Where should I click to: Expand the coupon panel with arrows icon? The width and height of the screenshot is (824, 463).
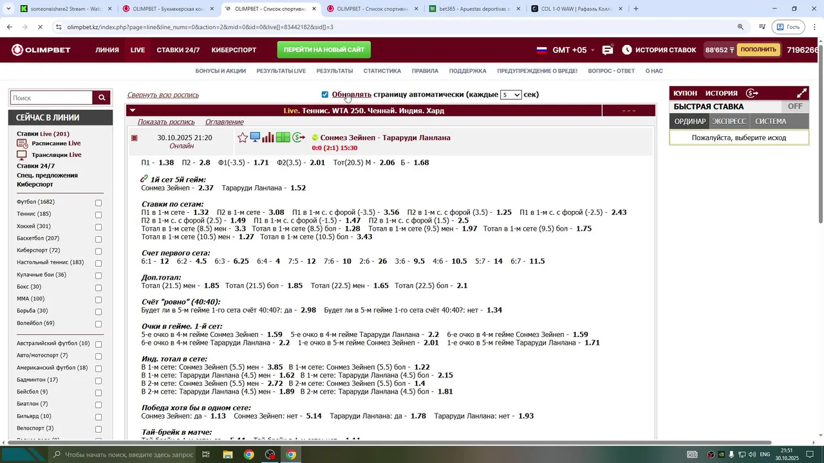tap(802, 93)
